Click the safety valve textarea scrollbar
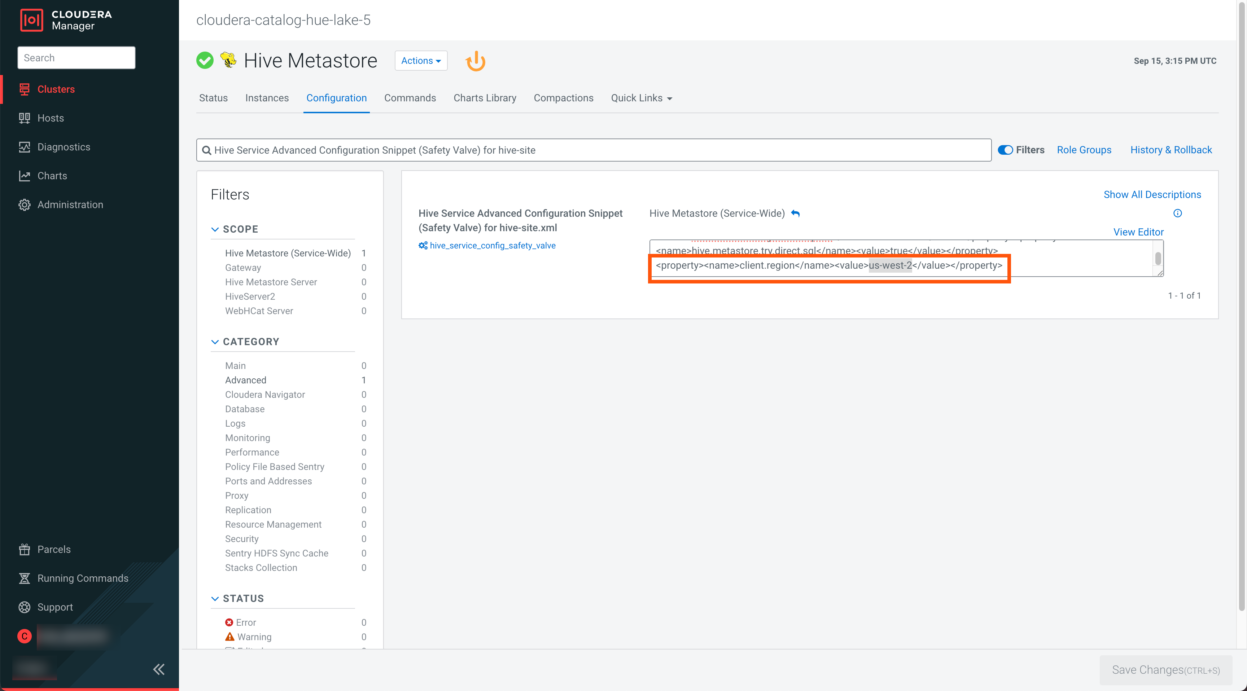 1158,258
